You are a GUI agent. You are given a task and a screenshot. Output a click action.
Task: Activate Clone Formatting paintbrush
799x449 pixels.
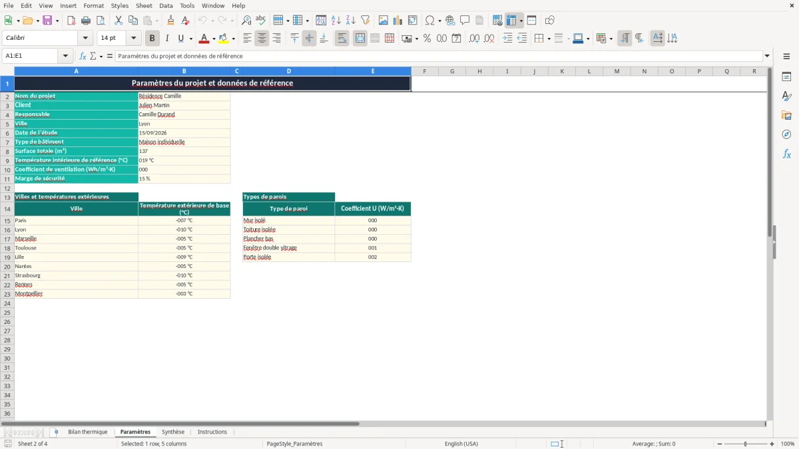point(170,21)
